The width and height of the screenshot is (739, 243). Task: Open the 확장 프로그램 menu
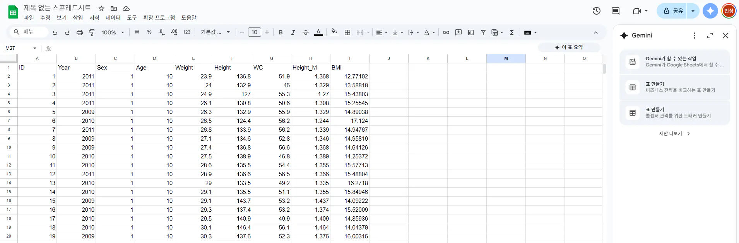pos(159,18)
